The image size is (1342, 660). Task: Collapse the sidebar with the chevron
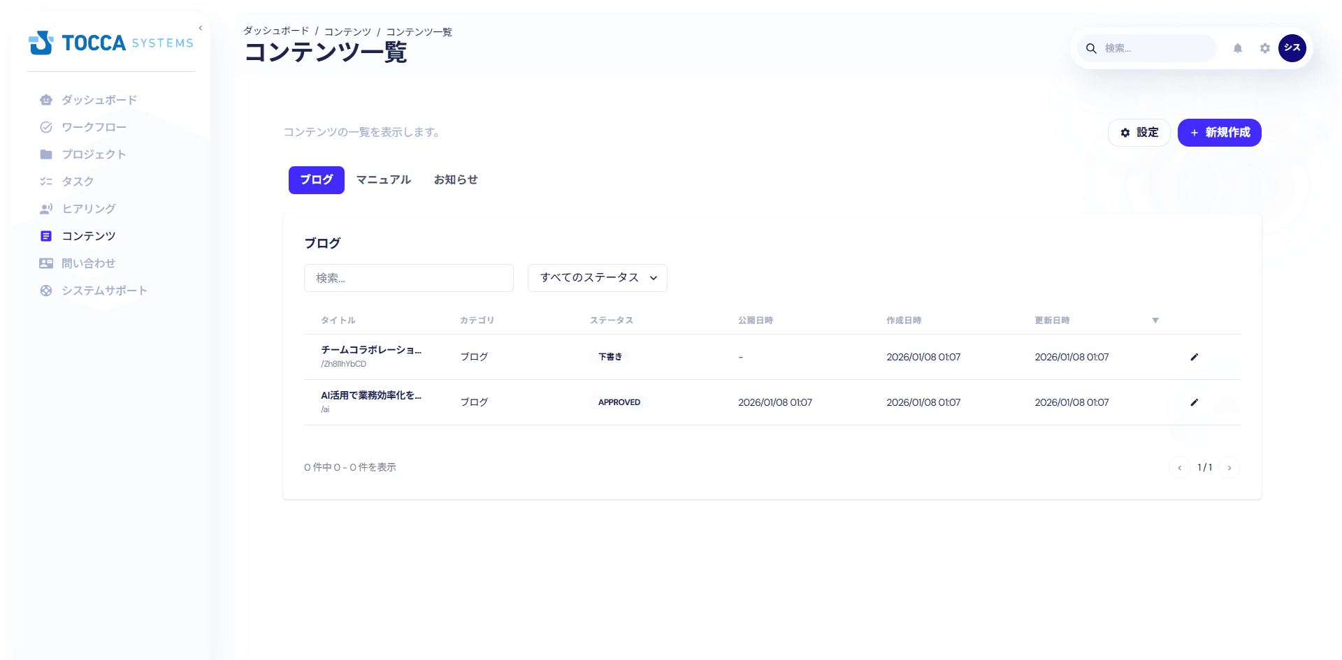pos(201,27)
